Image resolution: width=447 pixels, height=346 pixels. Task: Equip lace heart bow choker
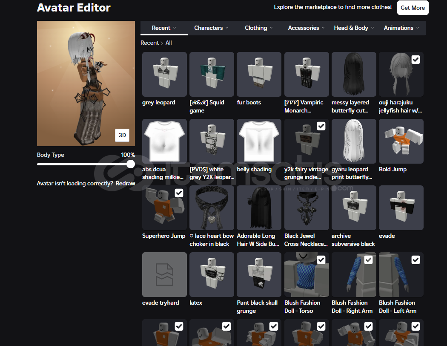(212, 208)
